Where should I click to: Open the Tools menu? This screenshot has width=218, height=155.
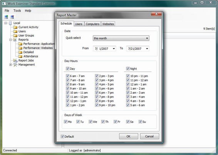[17, 10]
